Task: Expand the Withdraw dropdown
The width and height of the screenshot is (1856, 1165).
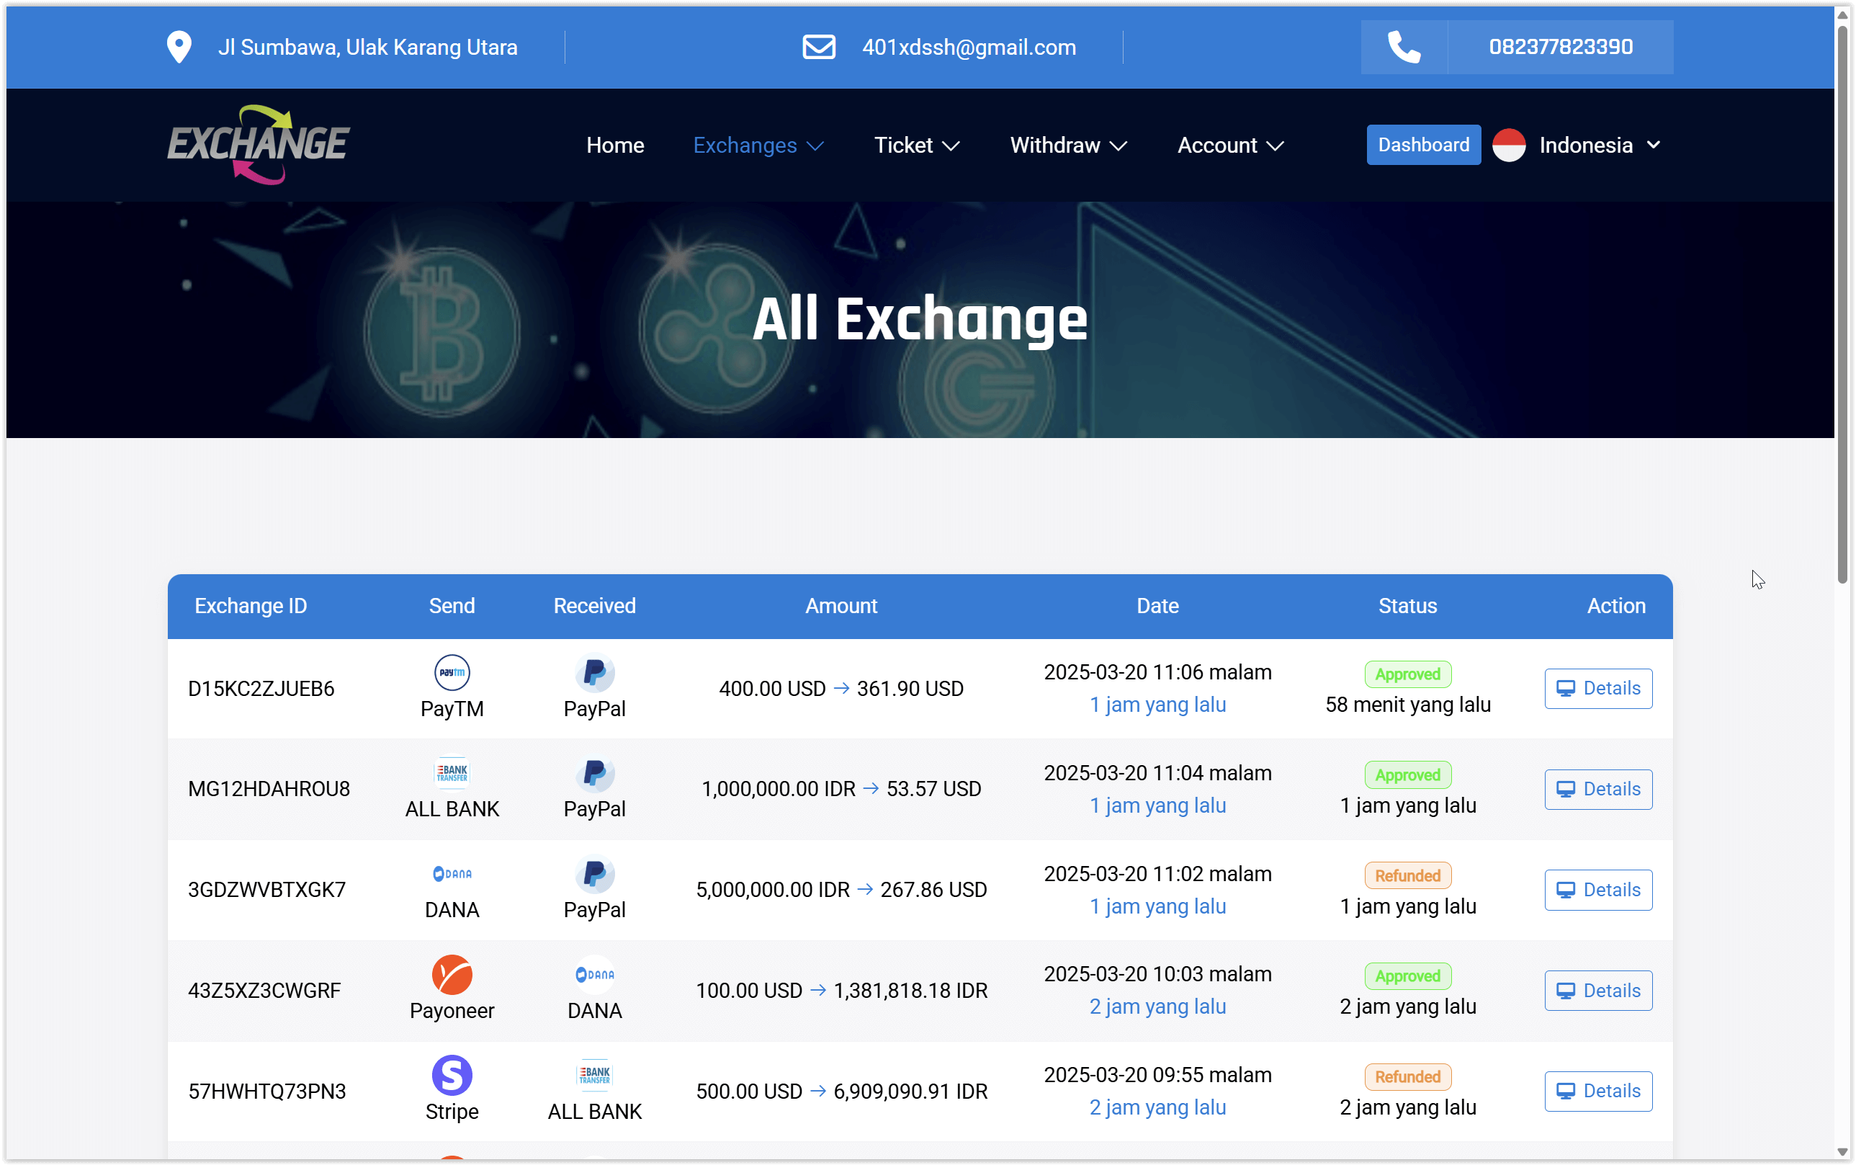Action: click(1067, 145)
